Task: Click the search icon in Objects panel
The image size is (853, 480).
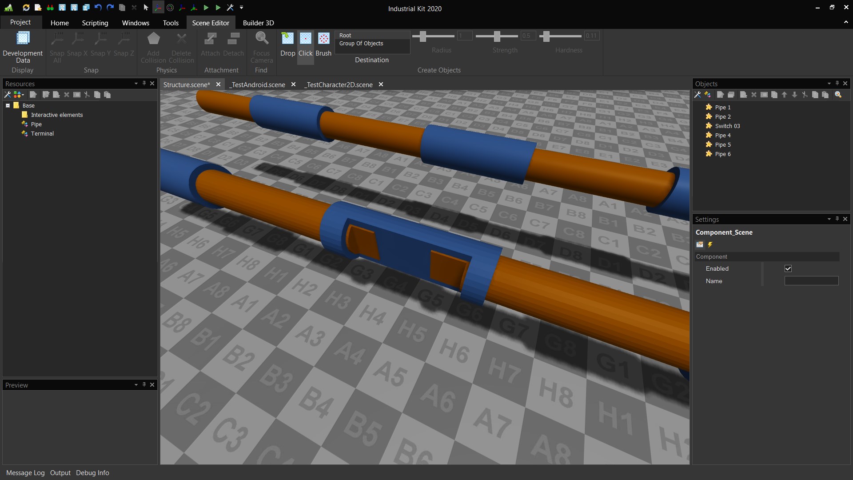Action: click(838, 95)
